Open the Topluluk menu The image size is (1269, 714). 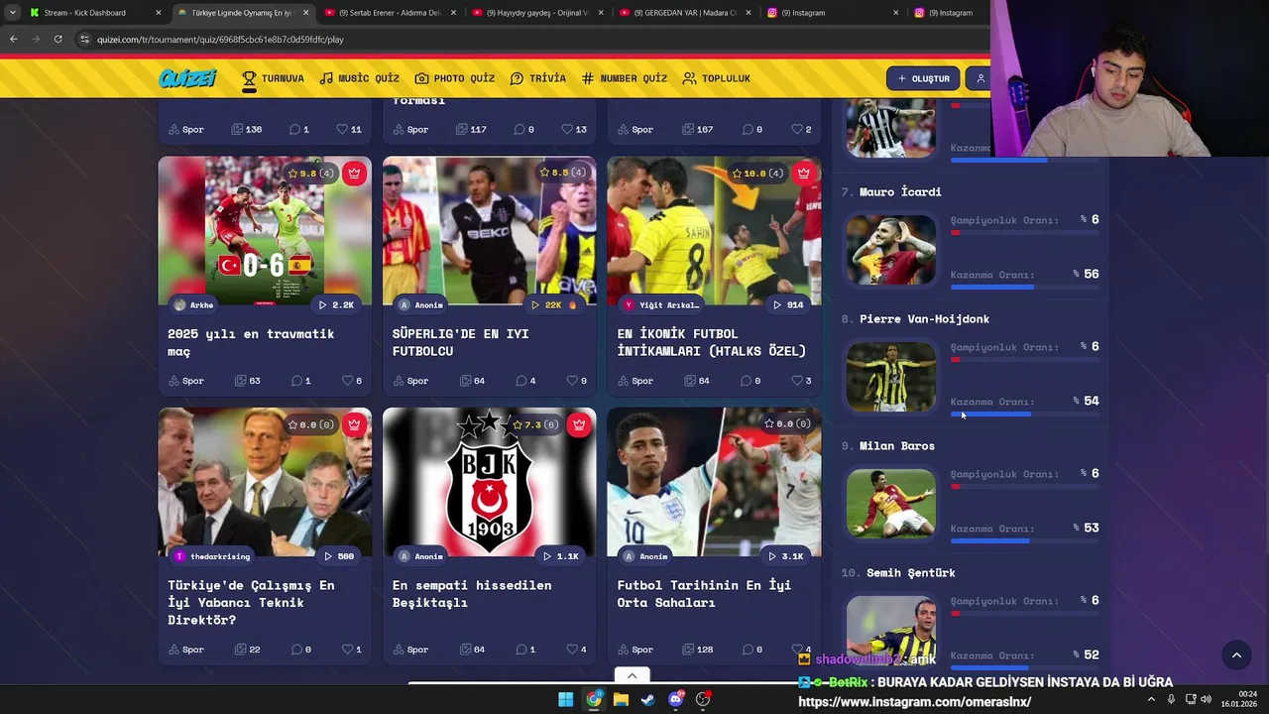click(716, 78)
